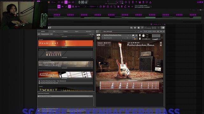Viewport: 204px width, 114px height.
Task: Click the FL Studio tempo display
Action: point(53,2)
